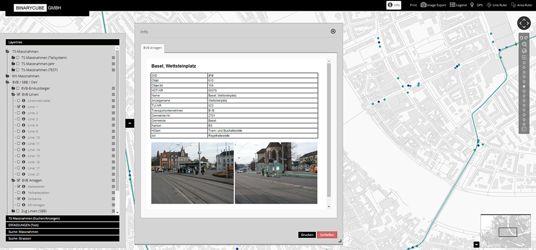Collapse the BVB Linien folder

pyautogui.click(x=13, y=95)
